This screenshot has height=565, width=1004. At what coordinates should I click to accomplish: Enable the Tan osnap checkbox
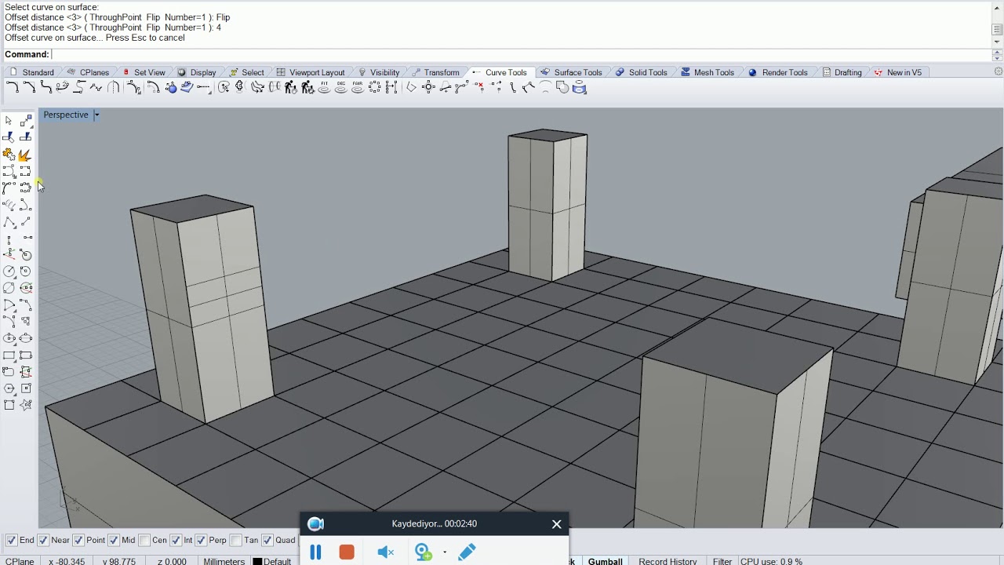click(x=236, y=540)
